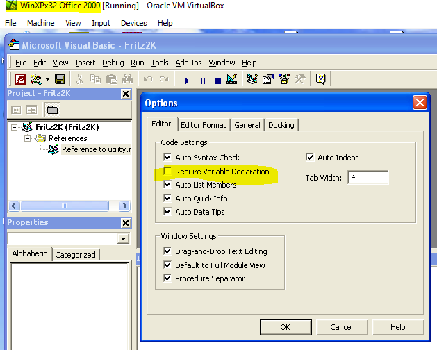This screenshot has height=350, width=437.
Task: Click the Help question mark icon
Action: click(321, 79)
